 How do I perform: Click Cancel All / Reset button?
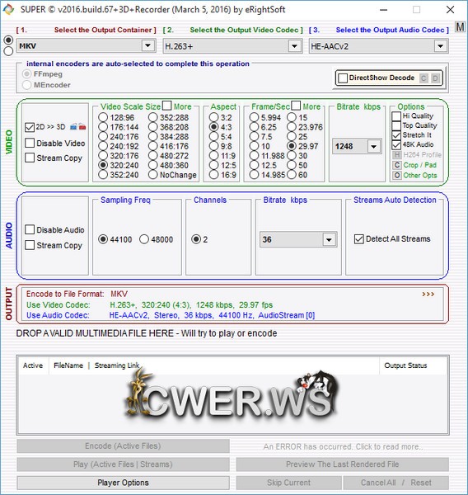(x=396, y=483)
